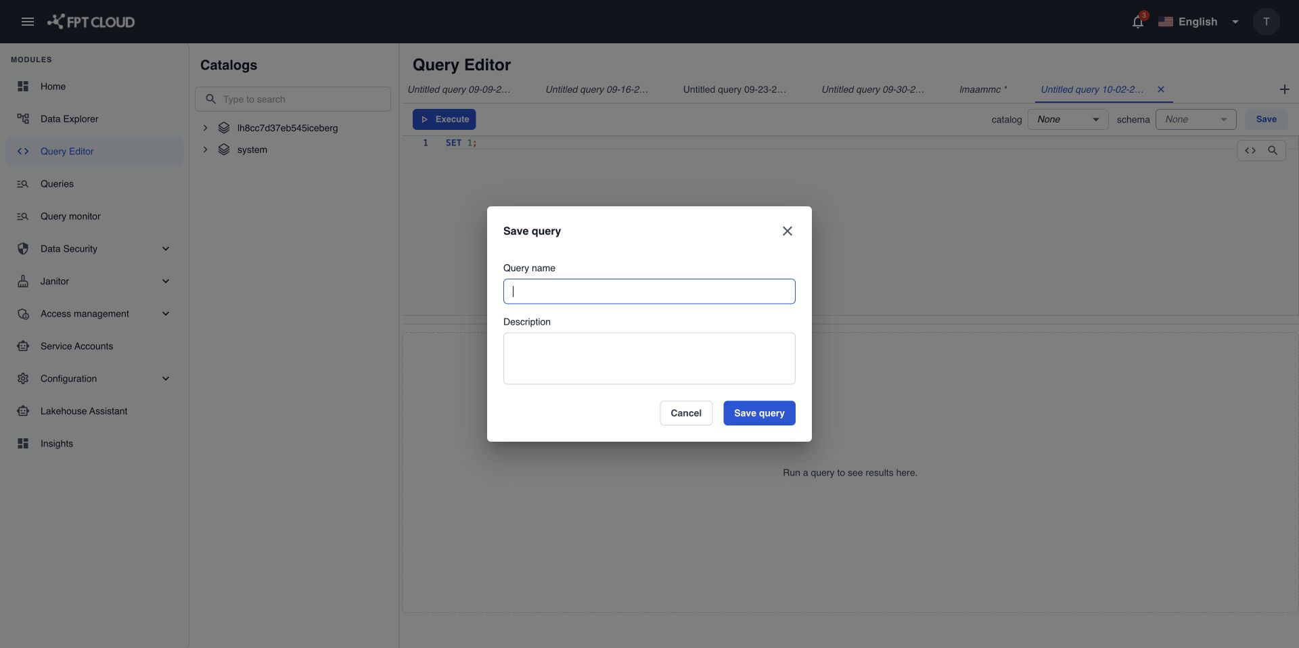
Task: Click the Execute button
Action: (x=445, y=120)
